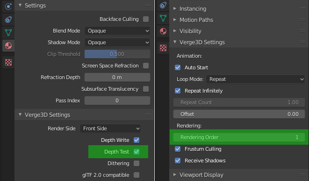Open the Loop Mode Repeat dropdown
This screenshot has width=309, height=181.
[255, 79]
